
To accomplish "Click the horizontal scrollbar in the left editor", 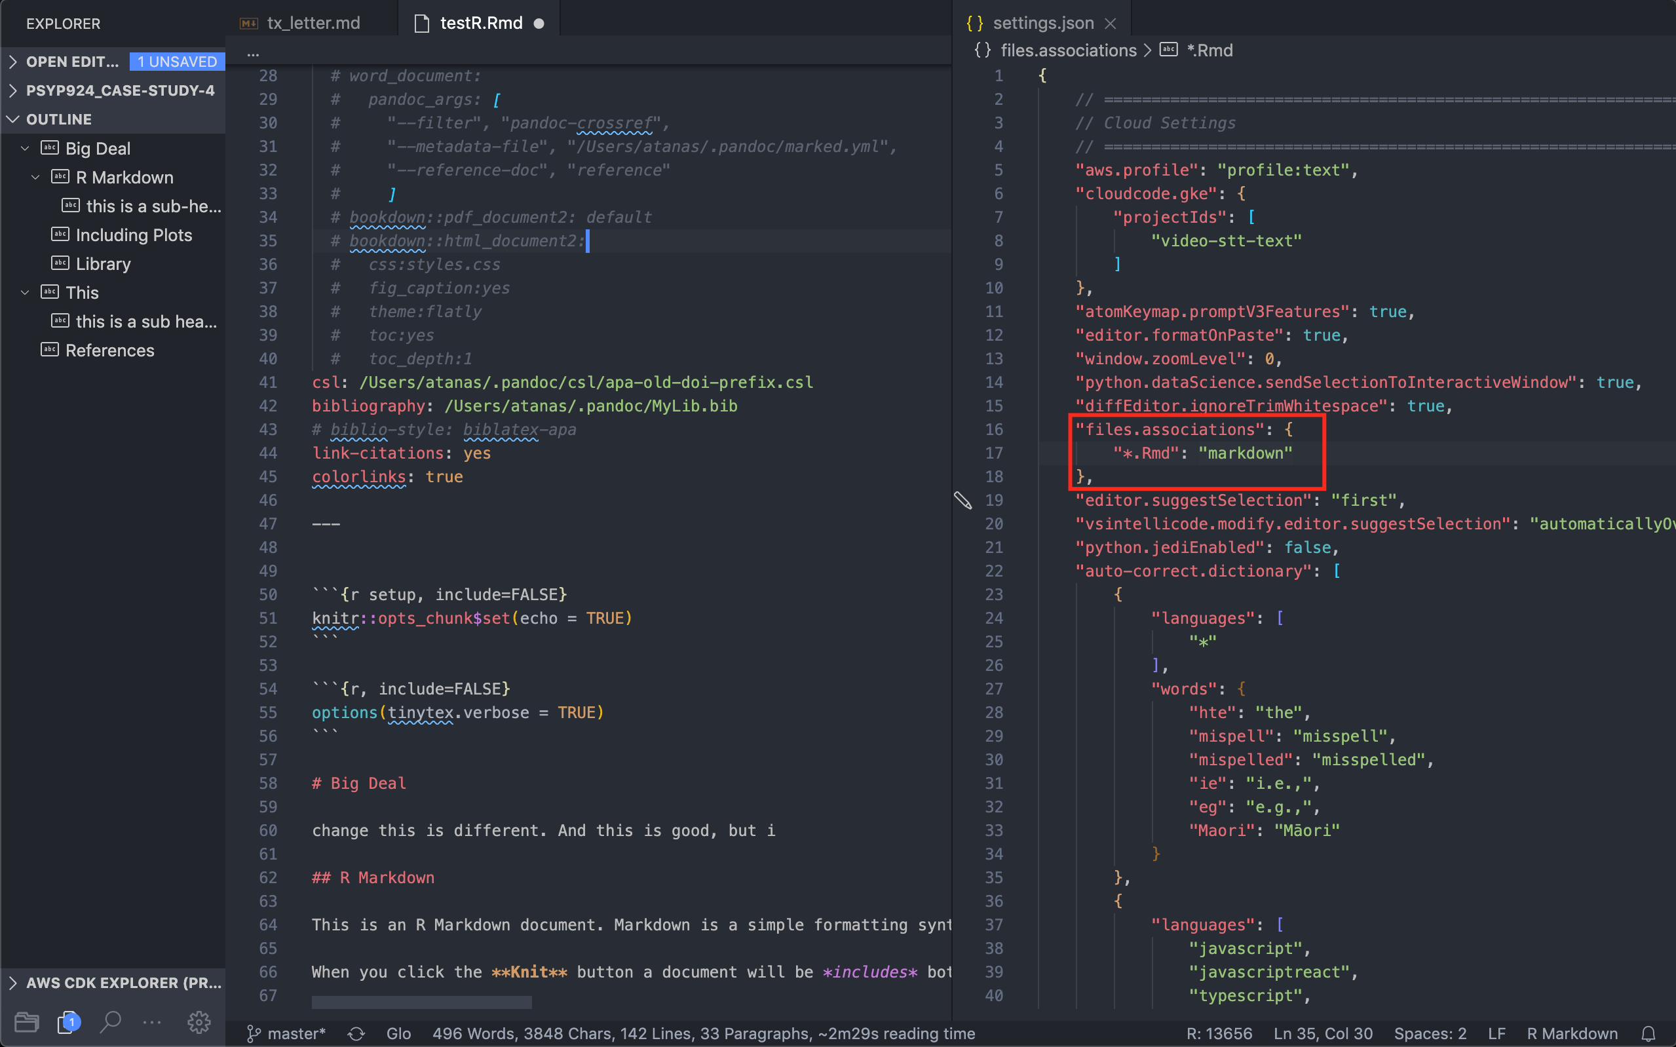I will coord(421,1002).
